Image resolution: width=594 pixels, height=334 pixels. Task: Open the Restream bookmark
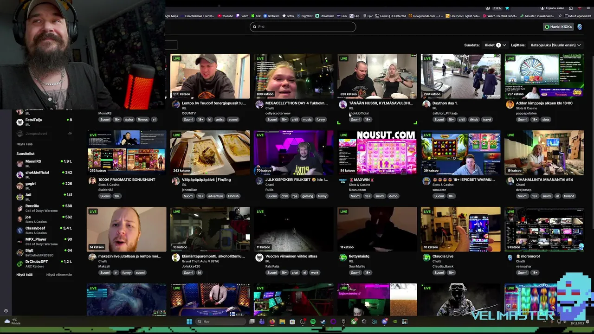[271, 16]
